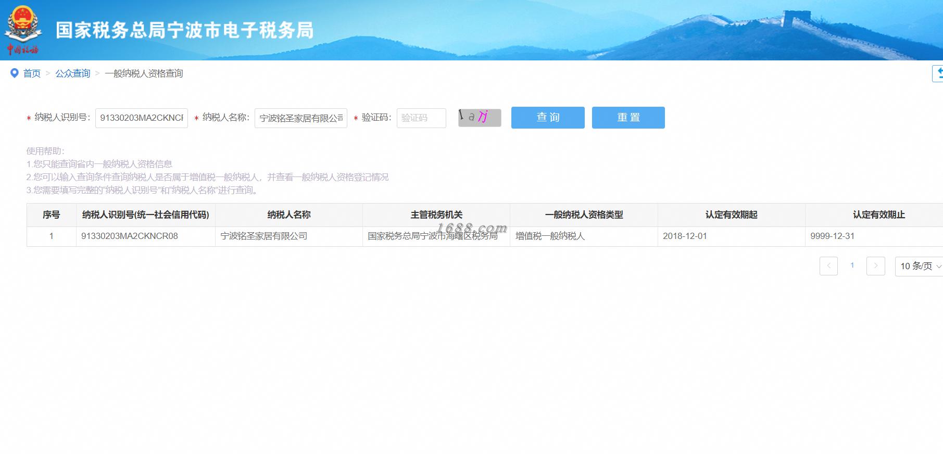Go to 首页 breadcrumb link
The height and width of the screenshot is (454, 943).
tap(32, 73)
